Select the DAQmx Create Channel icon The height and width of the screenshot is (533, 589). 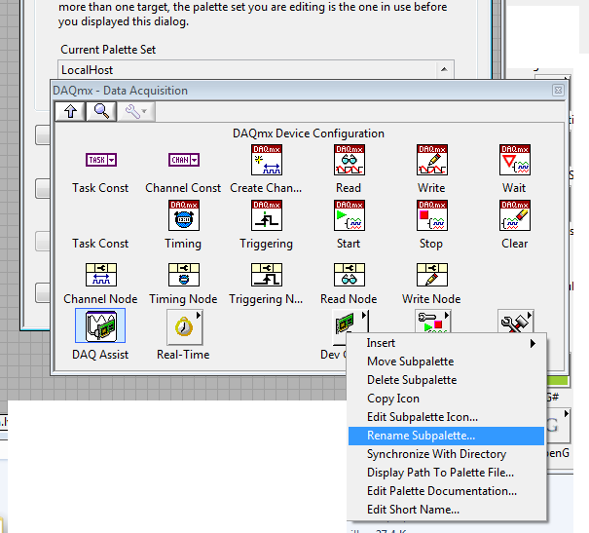point(267,160)
